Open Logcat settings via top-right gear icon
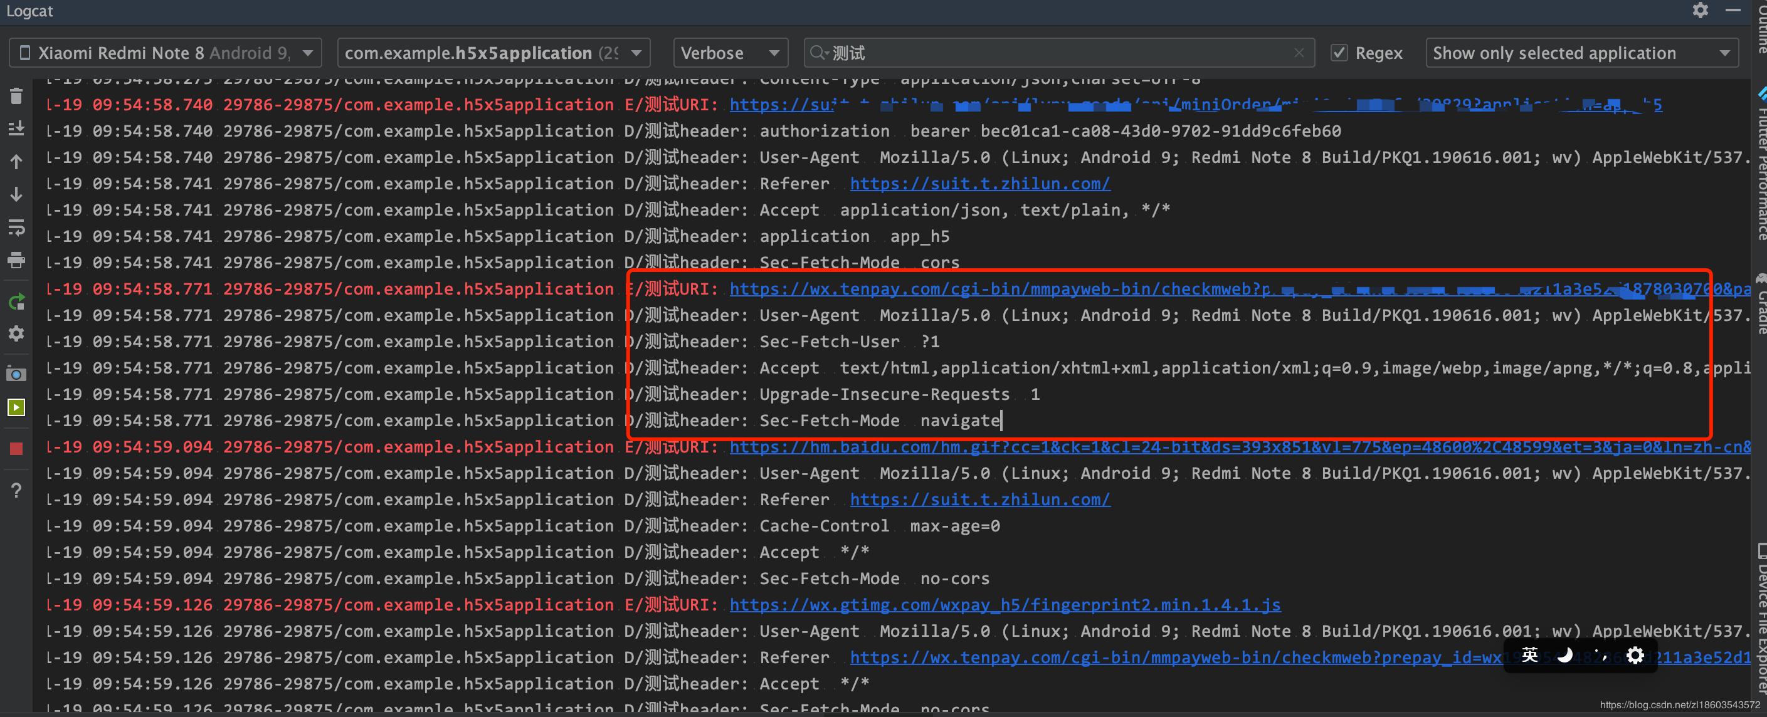This screenshot has width=1767, height=717. 1701,10
